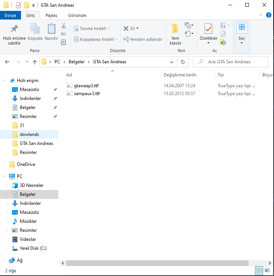Open the new item dropdown icon

(x=189, y=25)
